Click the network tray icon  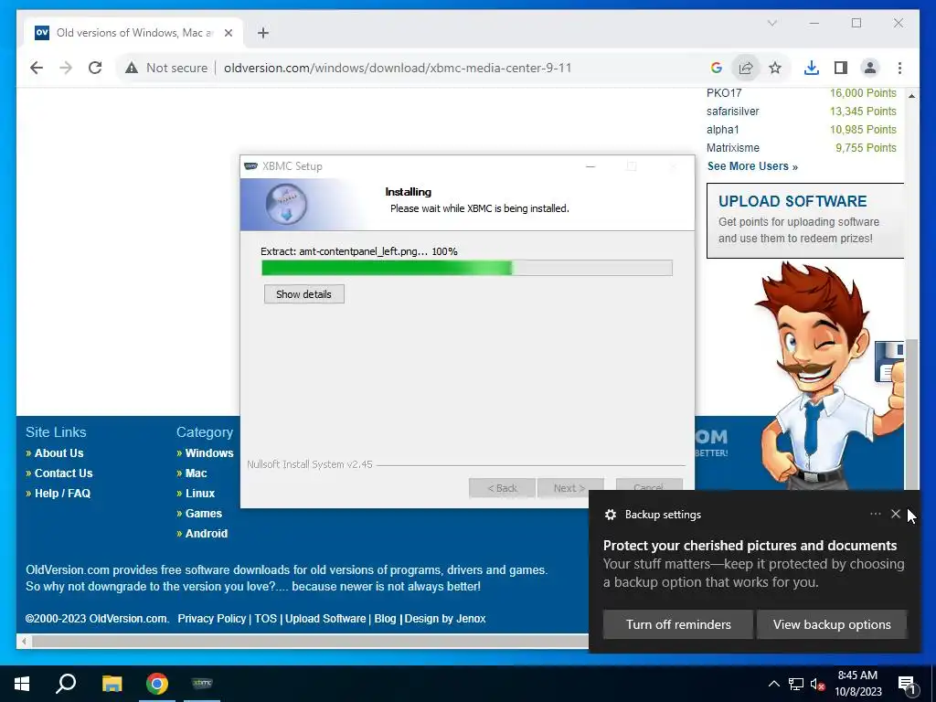[x=796, y=684]
